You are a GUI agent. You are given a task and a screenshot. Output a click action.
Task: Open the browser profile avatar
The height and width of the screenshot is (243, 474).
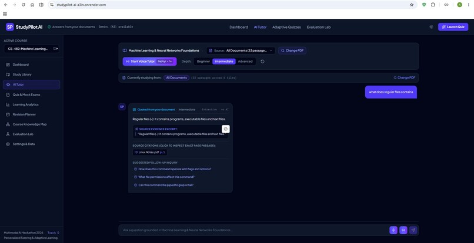[459, 5]
